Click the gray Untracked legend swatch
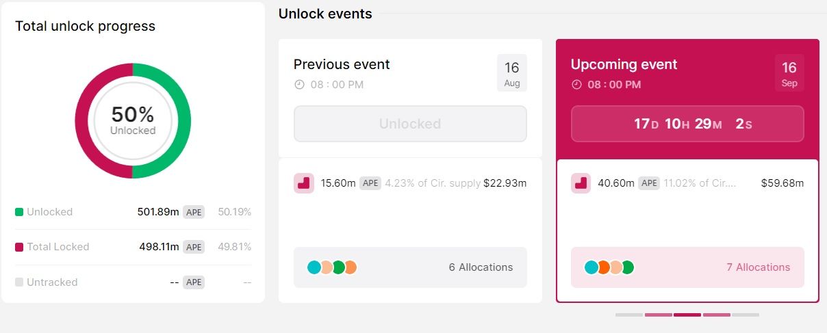Viewport: 827px width, 333px height. pos(19,282)
